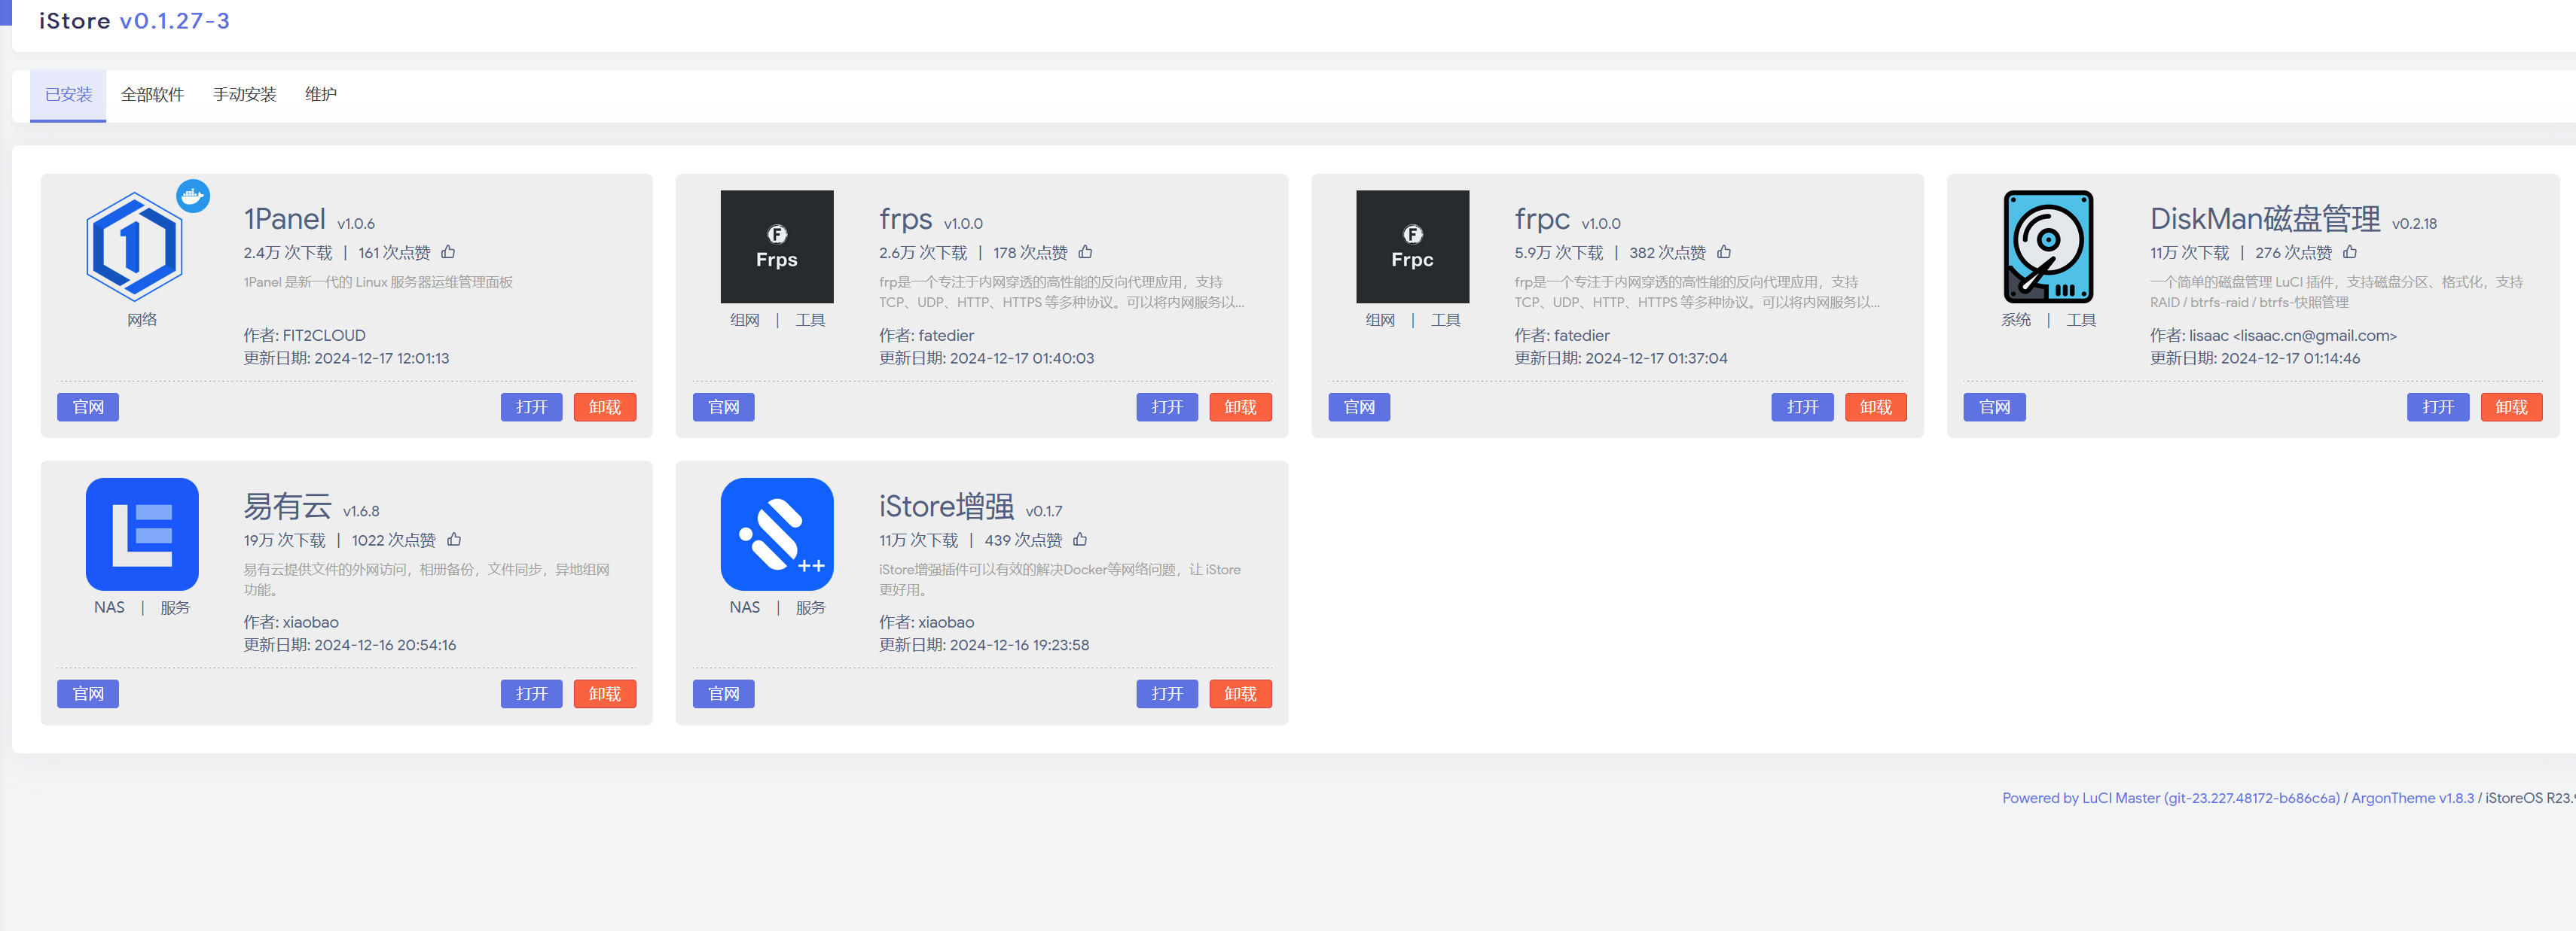
Task: Switch to the 已安装 tab
Action: pos(68,95)
